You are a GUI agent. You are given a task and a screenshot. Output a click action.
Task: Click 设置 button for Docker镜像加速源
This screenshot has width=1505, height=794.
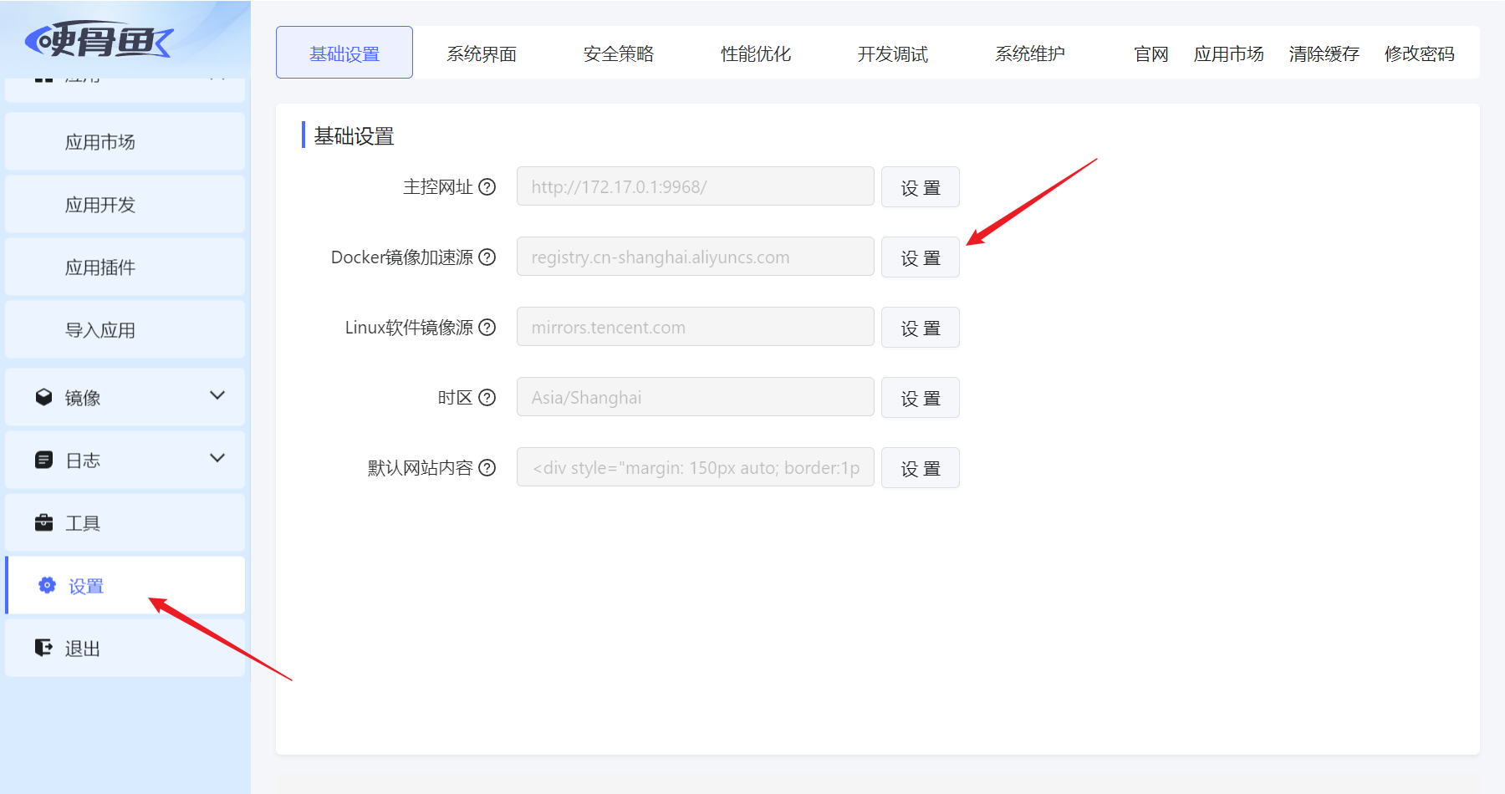tap(921, 257)
